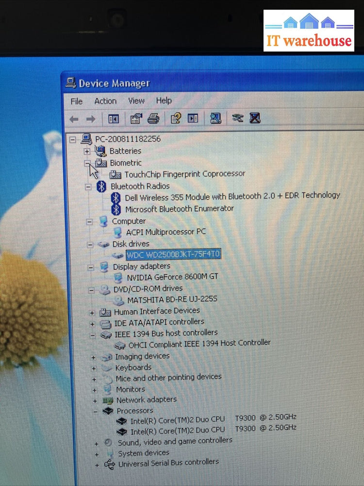Open the Action menu
This screenshot has height=486, width=364.
click(105, 101)
